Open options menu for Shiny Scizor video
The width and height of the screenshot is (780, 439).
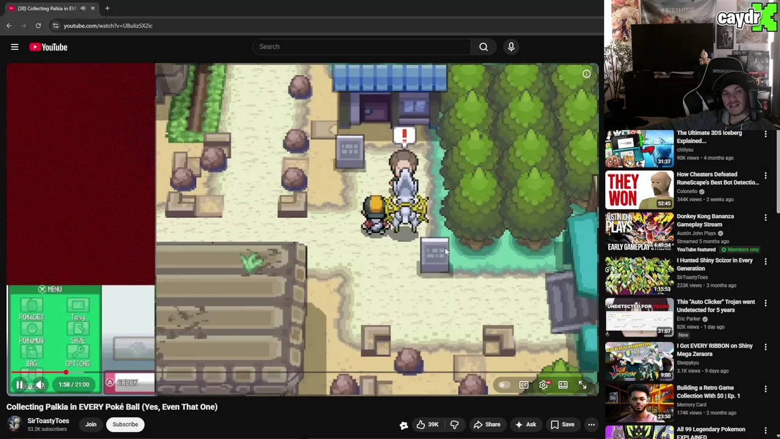pyautogui.click(x=765, y=262)
